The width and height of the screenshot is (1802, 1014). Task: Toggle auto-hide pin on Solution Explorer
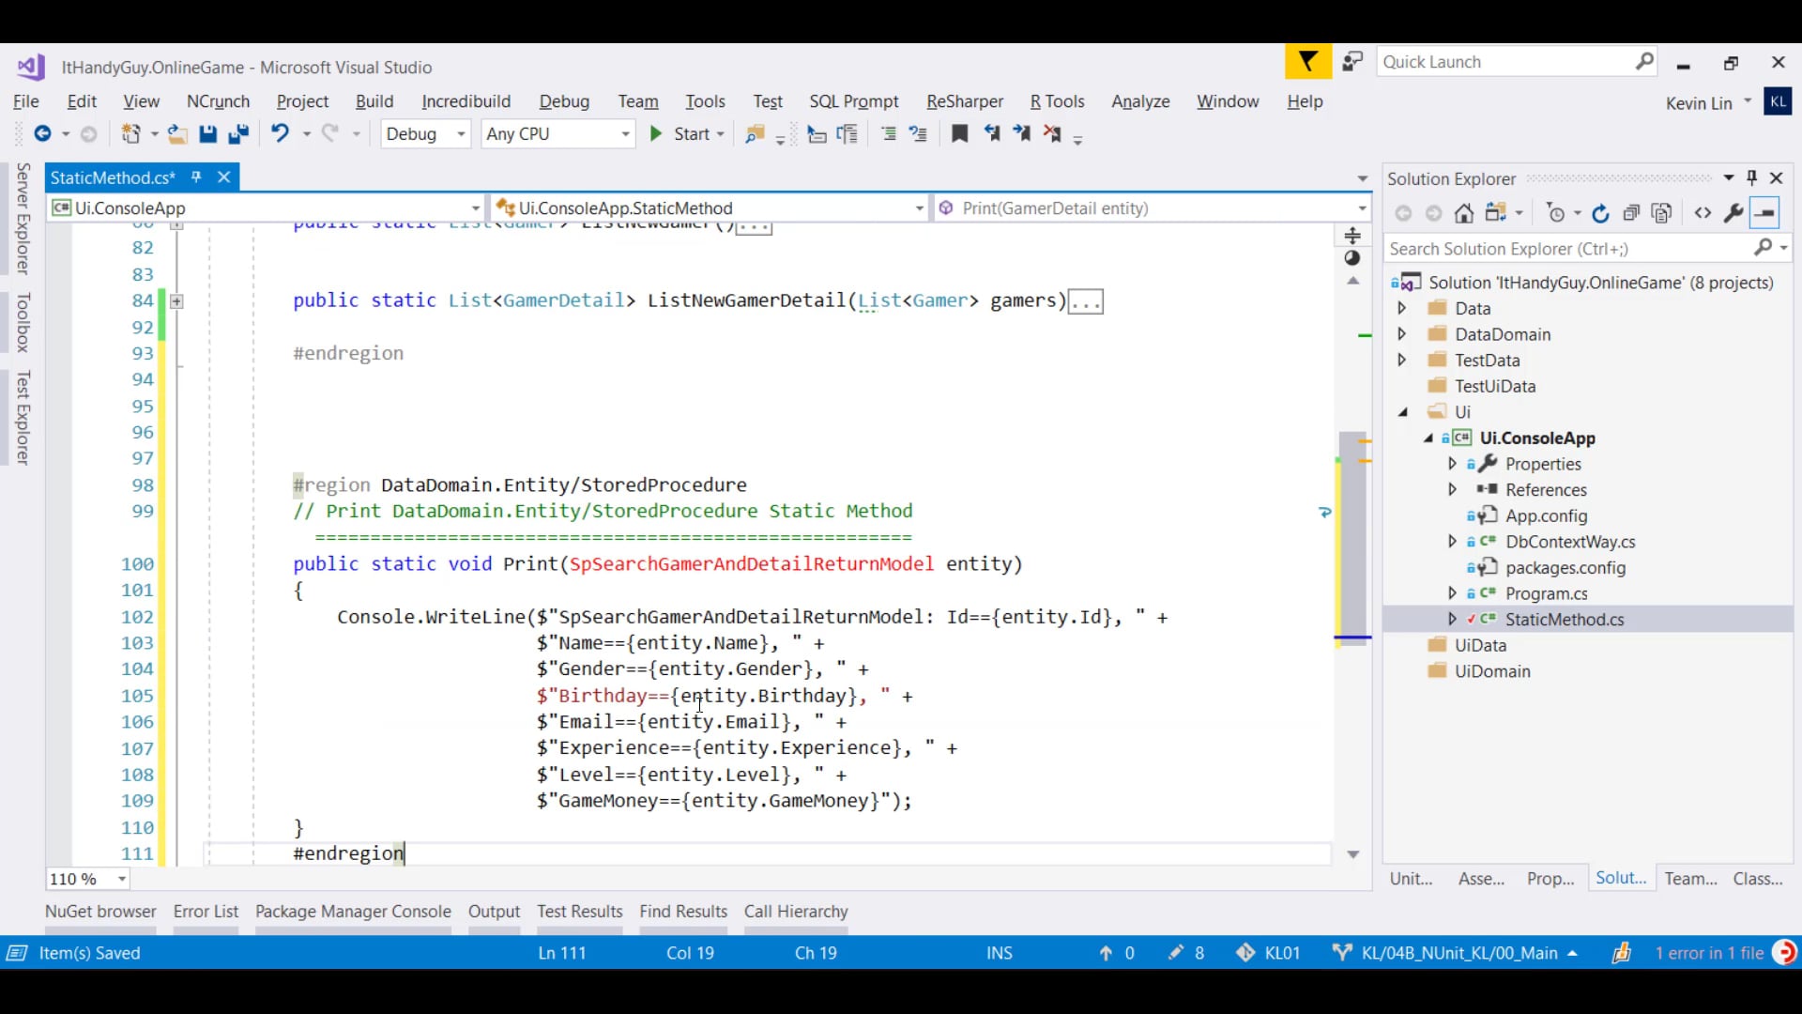(x=1751, y=177)
